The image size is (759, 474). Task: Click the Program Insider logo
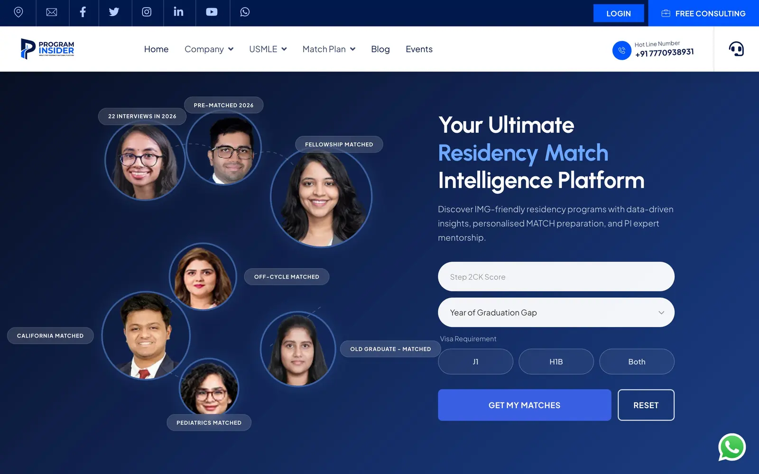[x=47, y=49]
